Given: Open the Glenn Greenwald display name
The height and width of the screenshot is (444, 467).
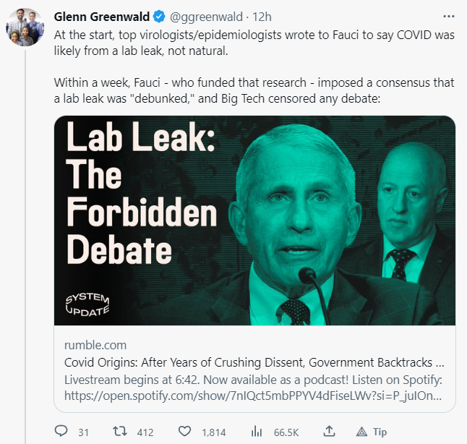Looking at the screenshot, I should point(111,16).
